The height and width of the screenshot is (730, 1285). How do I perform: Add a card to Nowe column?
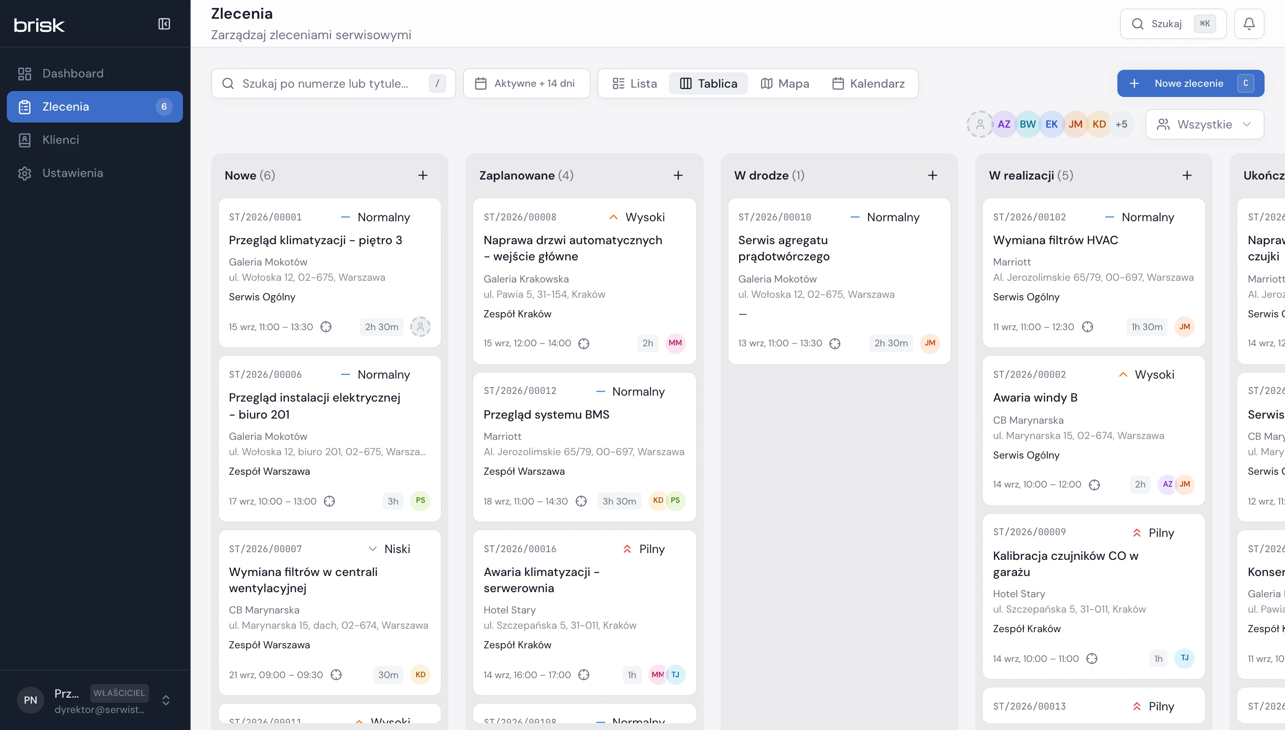click(423, 175)
